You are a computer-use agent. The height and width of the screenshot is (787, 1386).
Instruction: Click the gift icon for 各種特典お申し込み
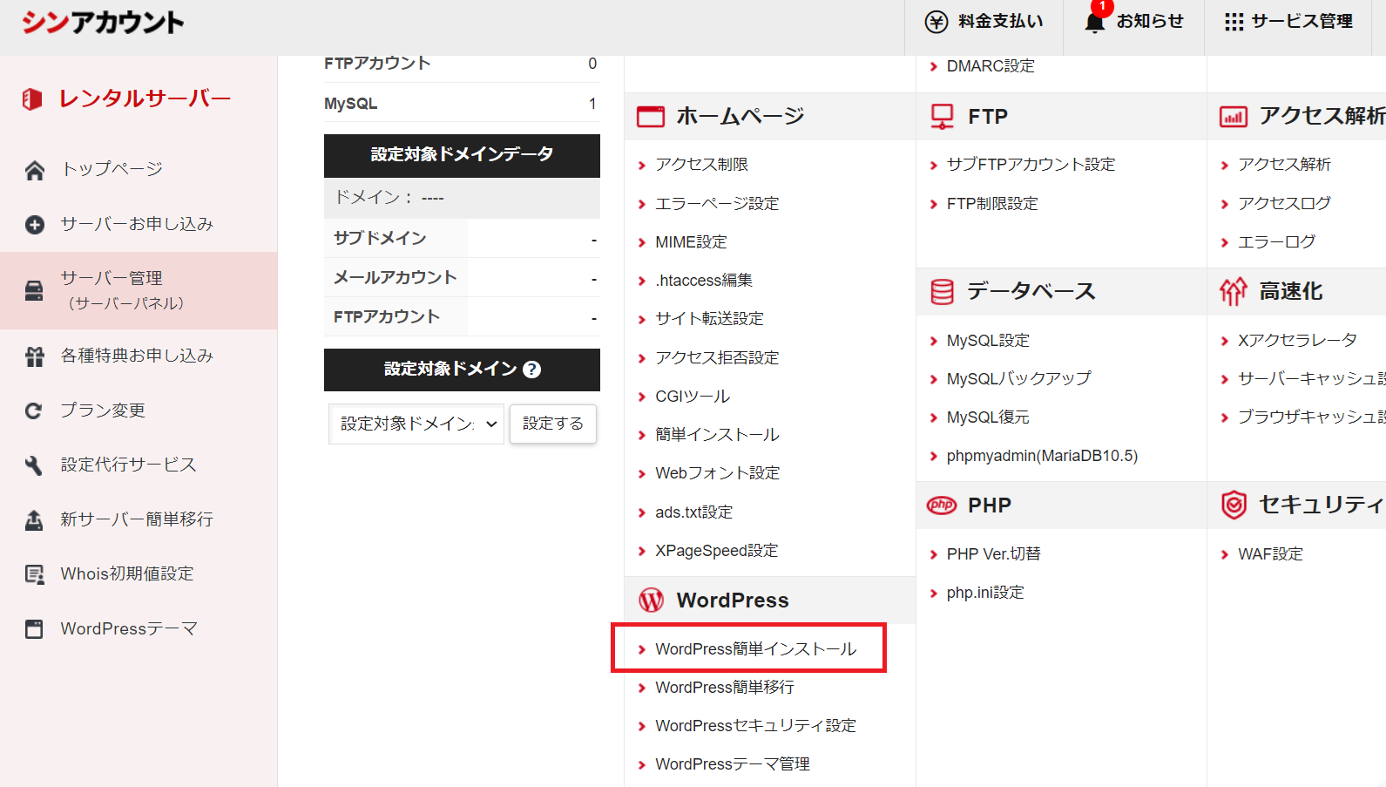35,356
